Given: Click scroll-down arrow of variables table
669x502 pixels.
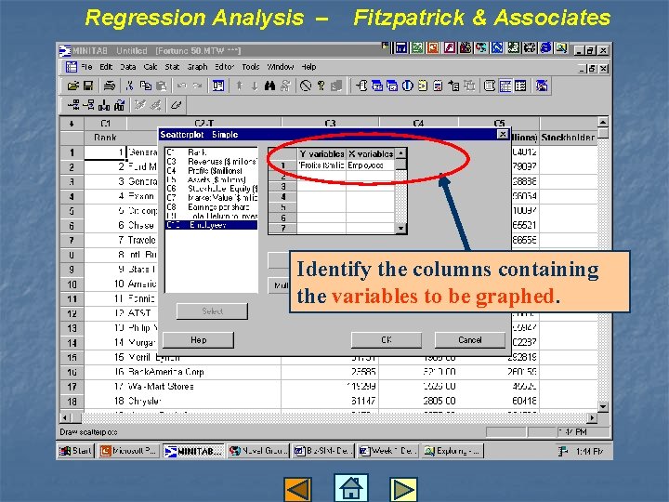Looking at the screenshot, I should (401, 229).
